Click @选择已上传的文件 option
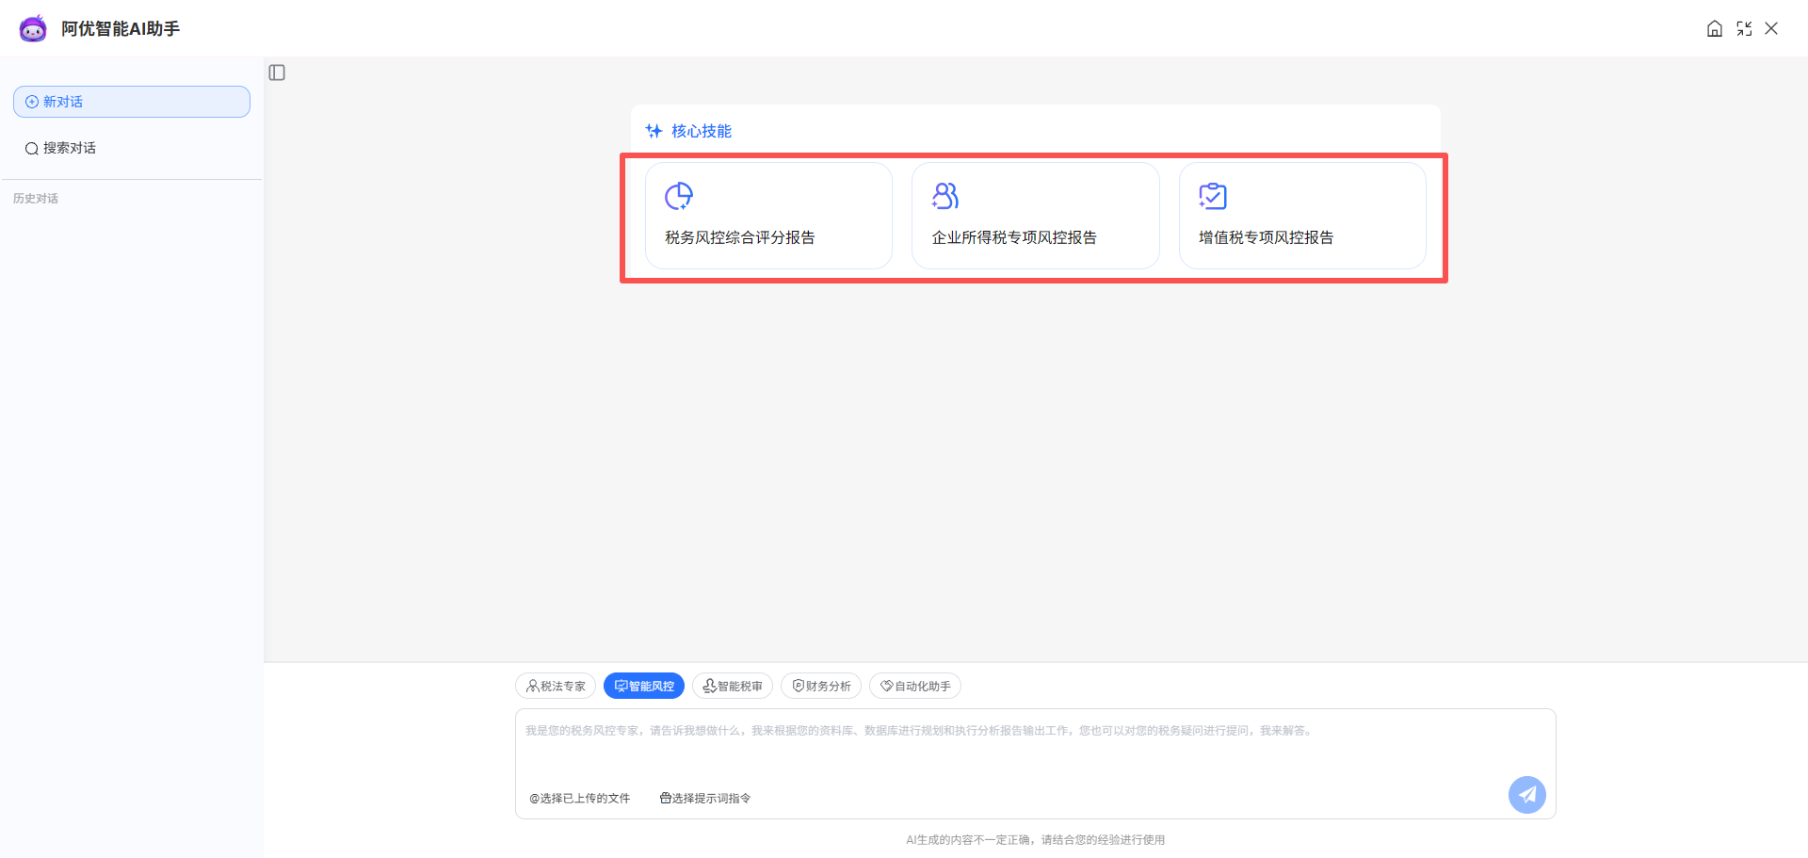Image resolution: width=1808 pixels, height=858 pixels. tap(579, 798)
